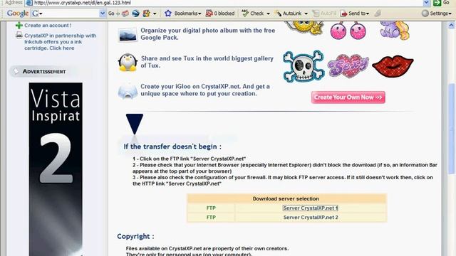Open Google toolbar Settings menu
The image size is (456, 256).
437,14
